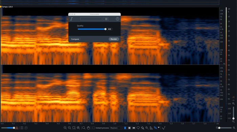The image size is (237, 132).
Task: Click the orange spectrogram view icon
Action: click(17, 128)
